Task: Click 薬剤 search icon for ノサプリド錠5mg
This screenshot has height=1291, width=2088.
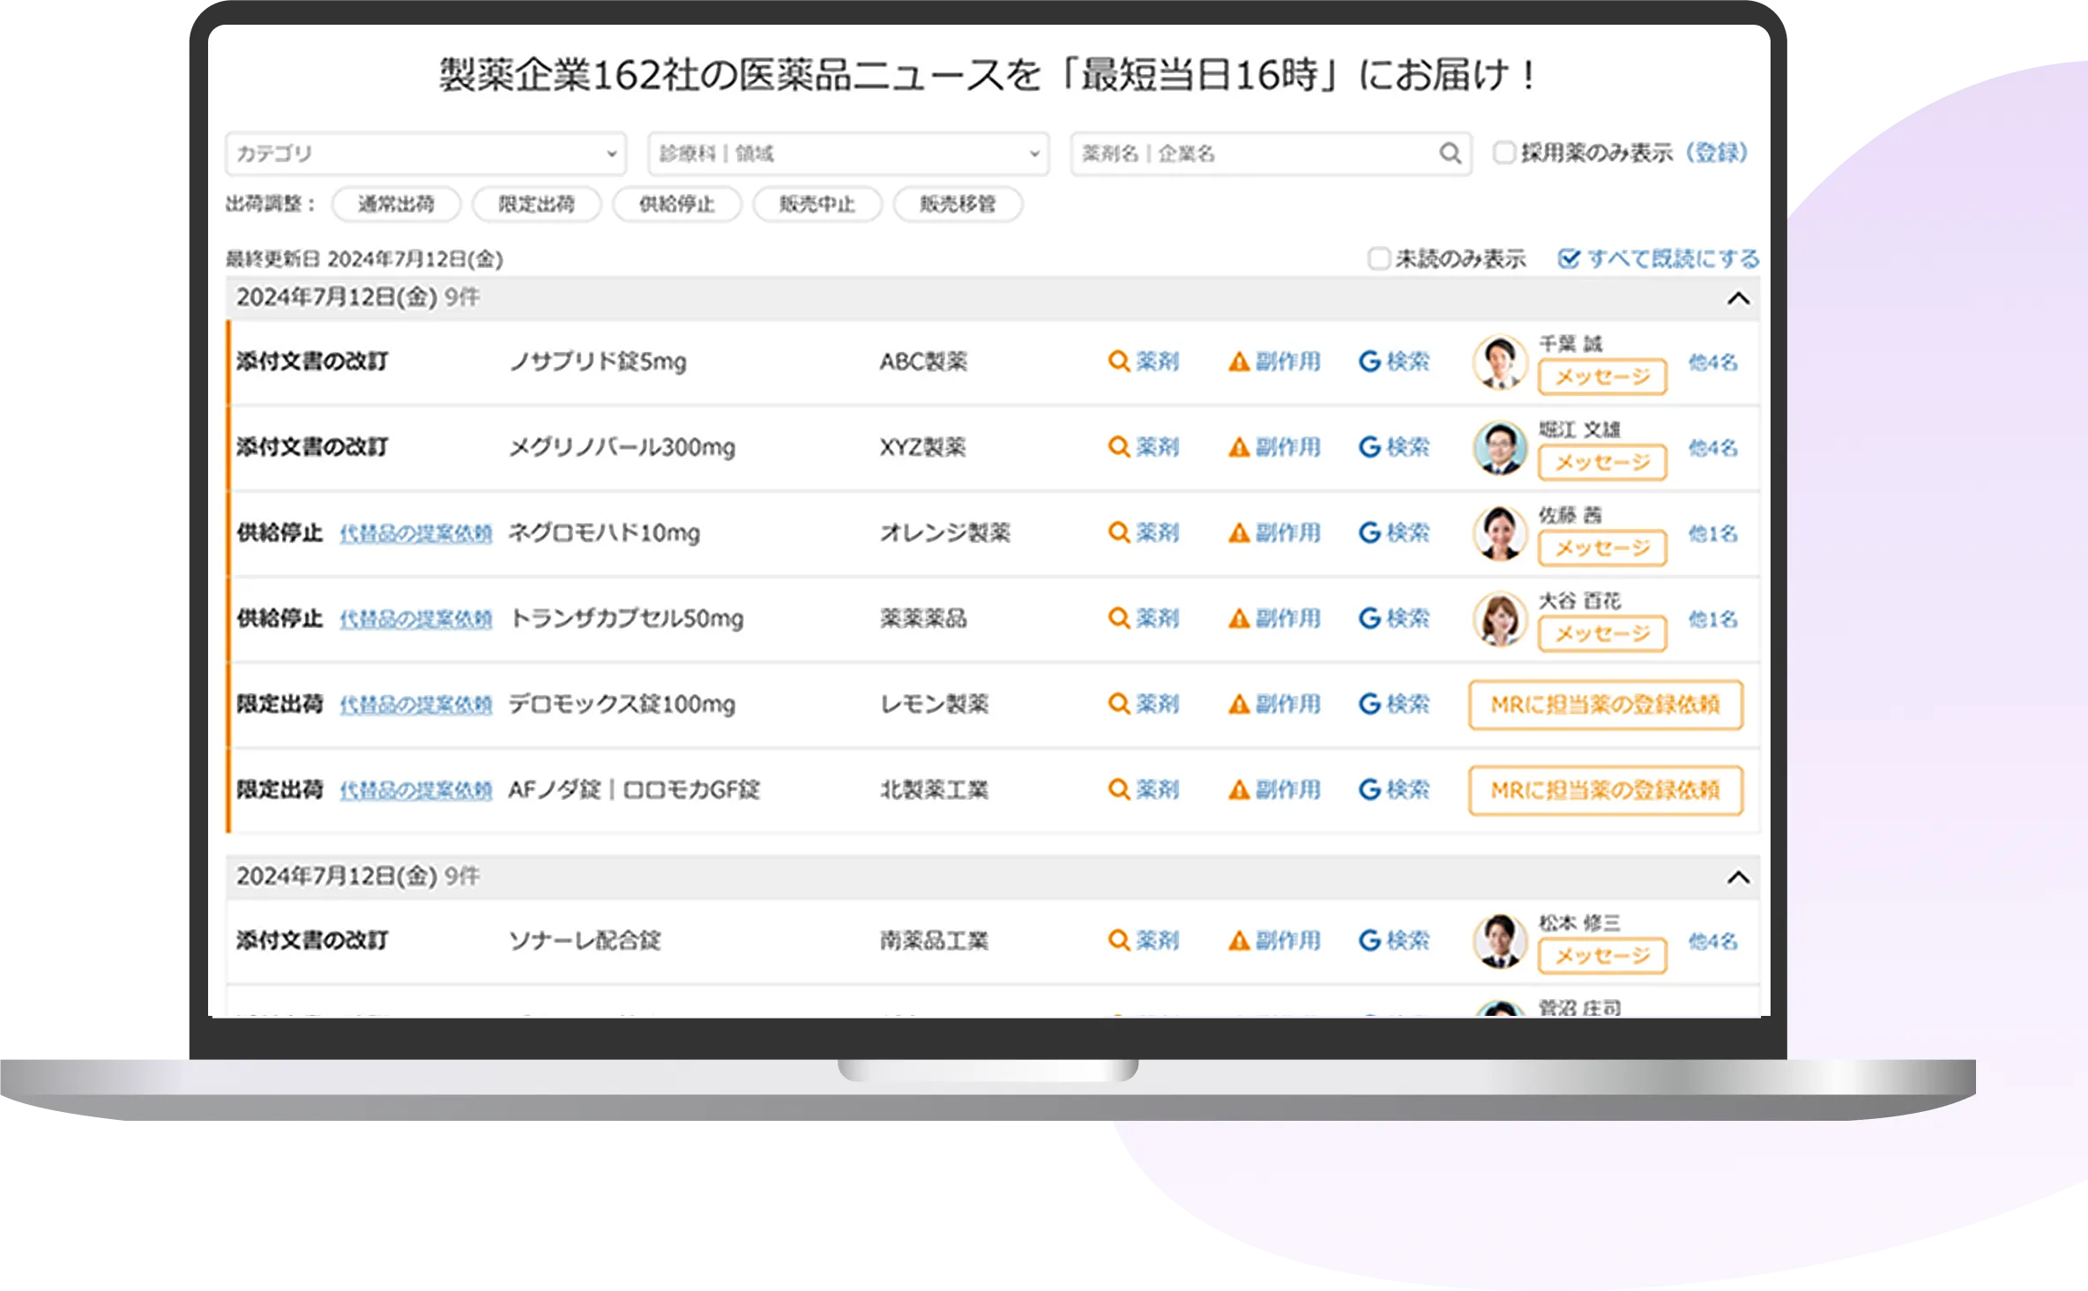Action: tap(1118, 362)
